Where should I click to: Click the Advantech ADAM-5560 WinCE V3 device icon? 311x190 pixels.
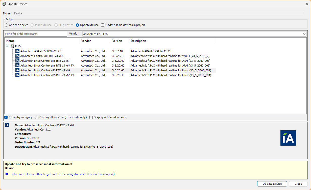tap(17, 51)
